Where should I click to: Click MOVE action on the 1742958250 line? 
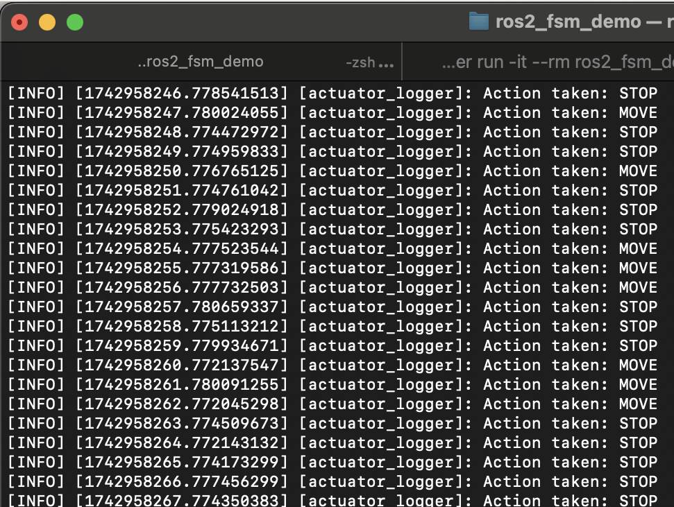click(x=638, y=171)
